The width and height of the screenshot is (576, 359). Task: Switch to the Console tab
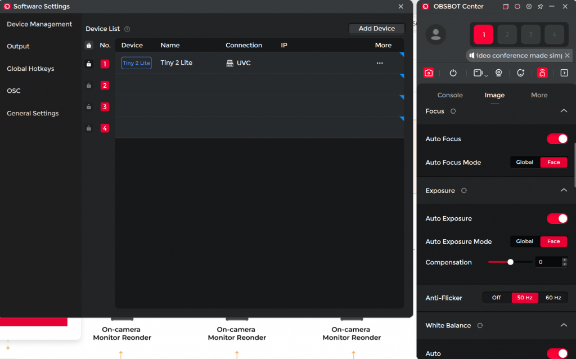pyautogui.click(x=450, y=95)
